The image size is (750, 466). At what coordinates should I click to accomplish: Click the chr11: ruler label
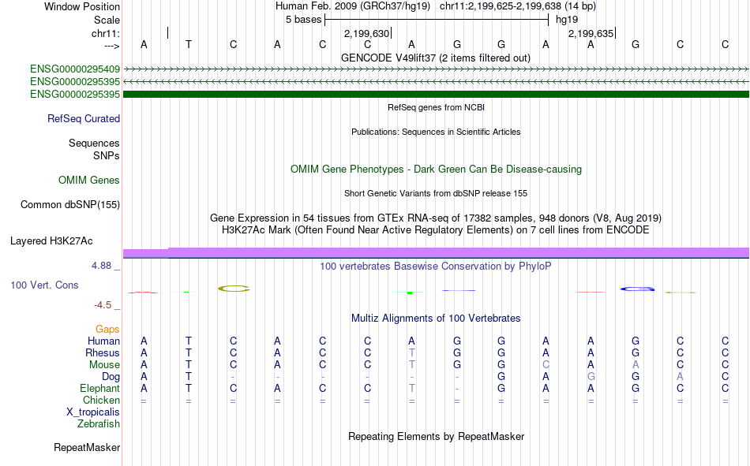(x=105, y=33)
